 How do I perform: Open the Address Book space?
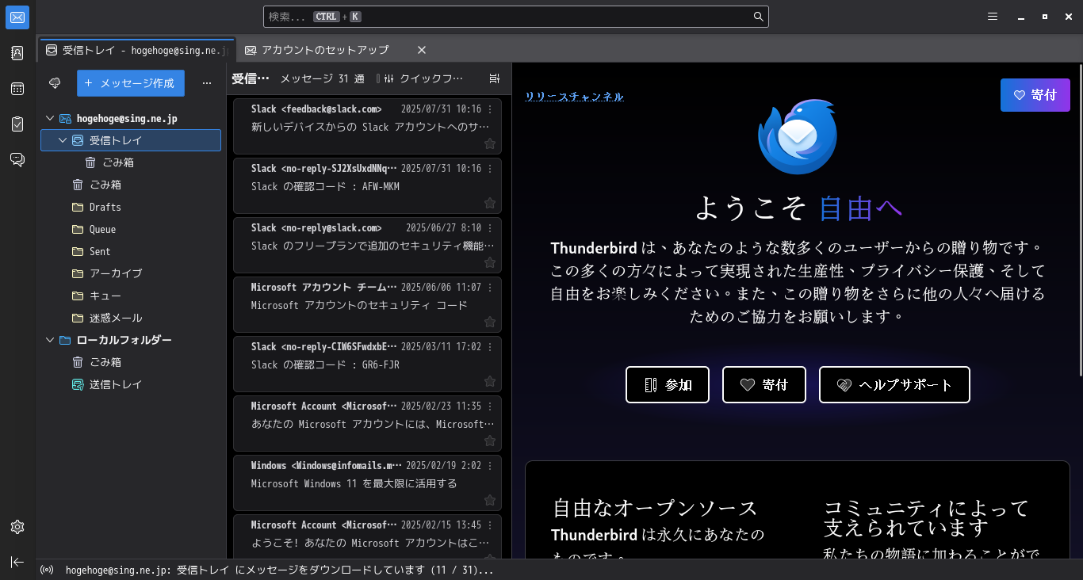17,53
